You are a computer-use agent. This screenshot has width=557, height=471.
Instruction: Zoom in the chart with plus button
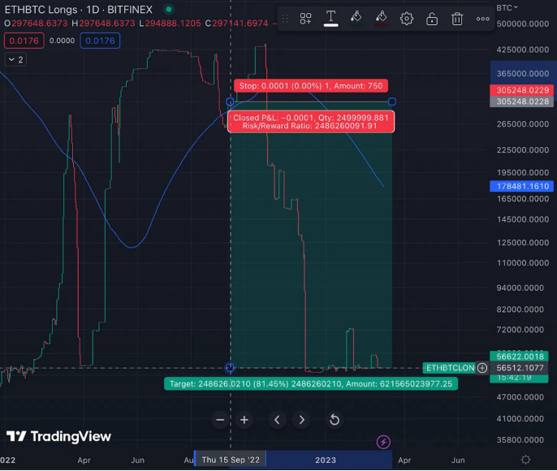[244, 420]
